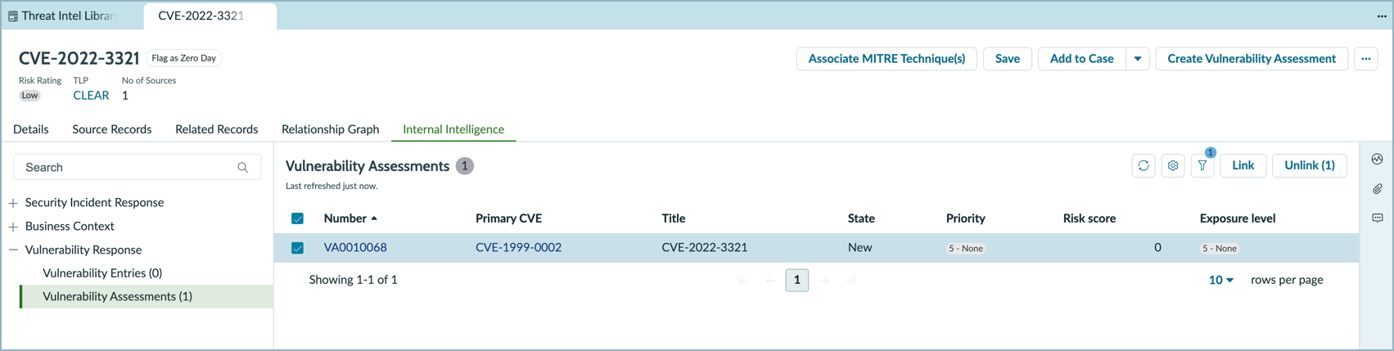1394x351 pixels.
Task: Go to last page arrow
Action: (850, 281)
